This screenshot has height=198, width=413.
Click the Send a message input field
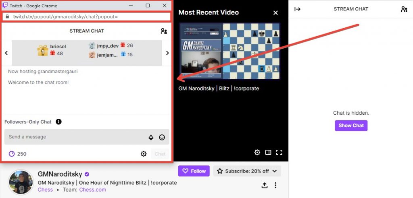[87, 137]
